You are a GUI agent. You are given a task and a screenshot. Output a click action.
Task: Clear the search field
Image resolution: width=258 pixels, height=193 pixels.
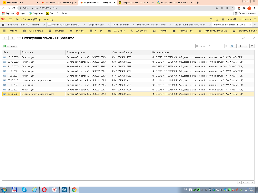point(226,46)
